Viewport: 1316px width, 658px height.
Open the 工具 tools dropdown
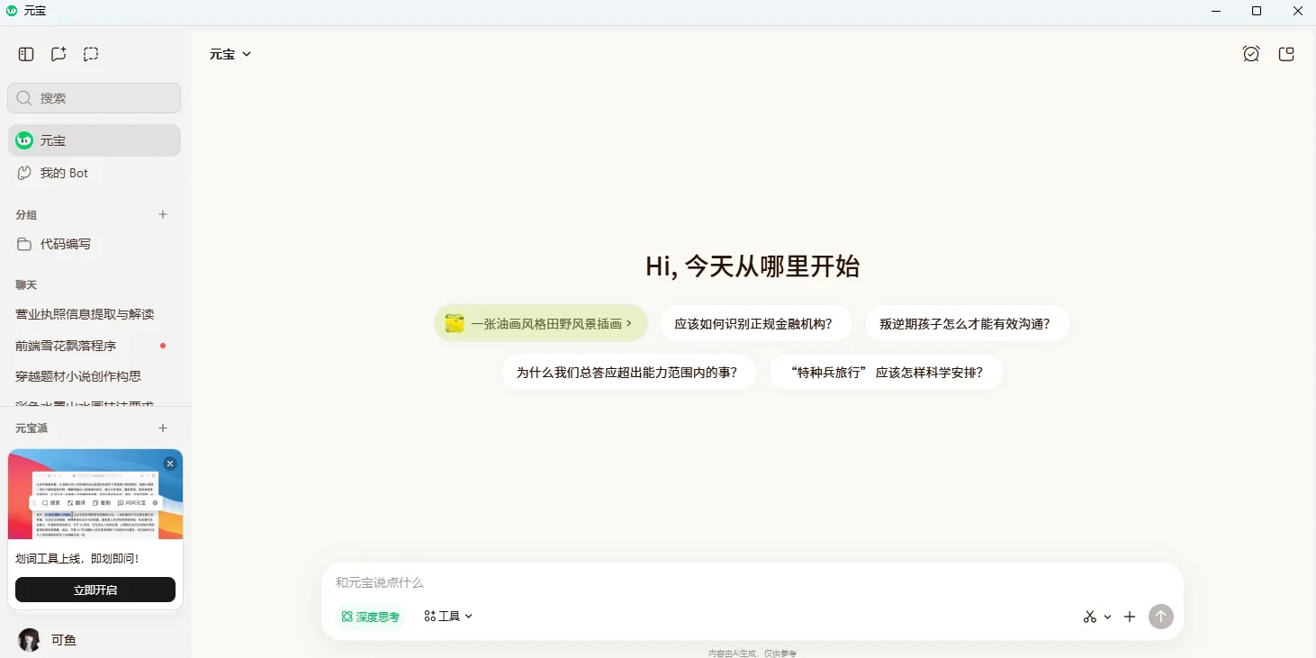click(x=448, y=617)
